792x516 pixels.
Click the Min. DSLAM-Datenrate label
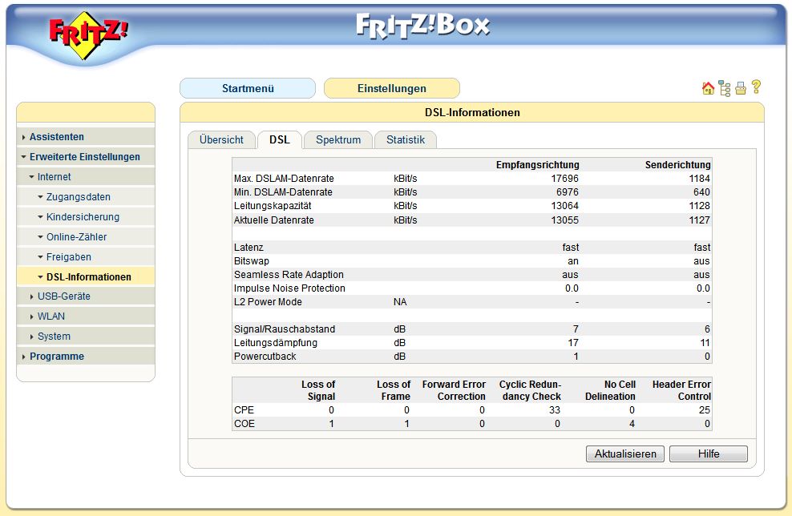[x=283, y=192]
